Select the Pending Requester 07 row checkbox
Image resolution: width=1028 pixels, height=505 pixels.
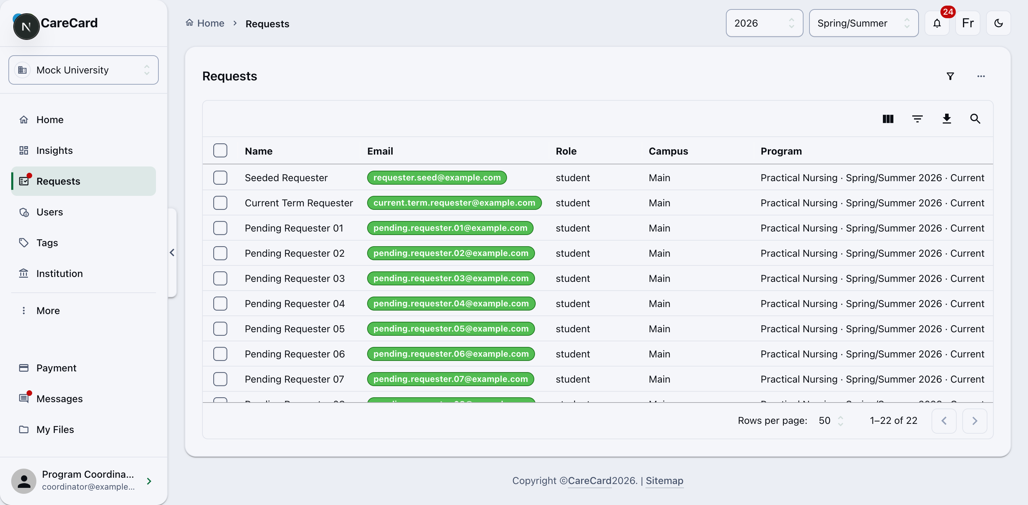point(220,379)
